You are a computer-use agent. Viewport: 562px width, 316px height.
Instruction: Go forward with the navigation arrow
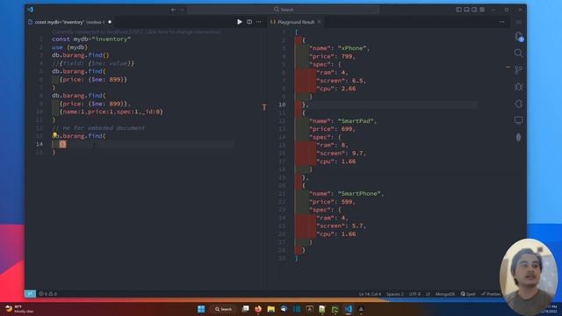tap(182, 10)
